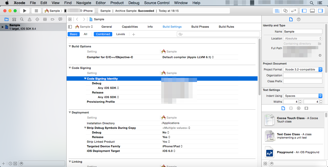
Task: Toggle the Debug area visibility
Action: (312, 11)
